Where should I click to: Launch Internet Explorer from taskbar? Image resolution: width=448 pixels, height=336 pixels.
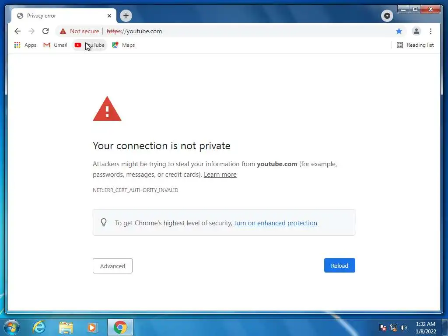[x=39, y=327]
